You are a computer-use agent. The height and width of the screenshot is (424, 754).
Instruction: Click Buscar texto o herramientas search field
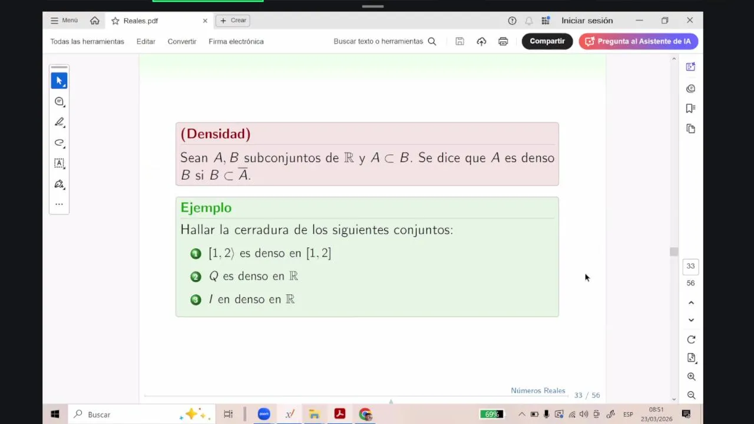click(385, 42)
